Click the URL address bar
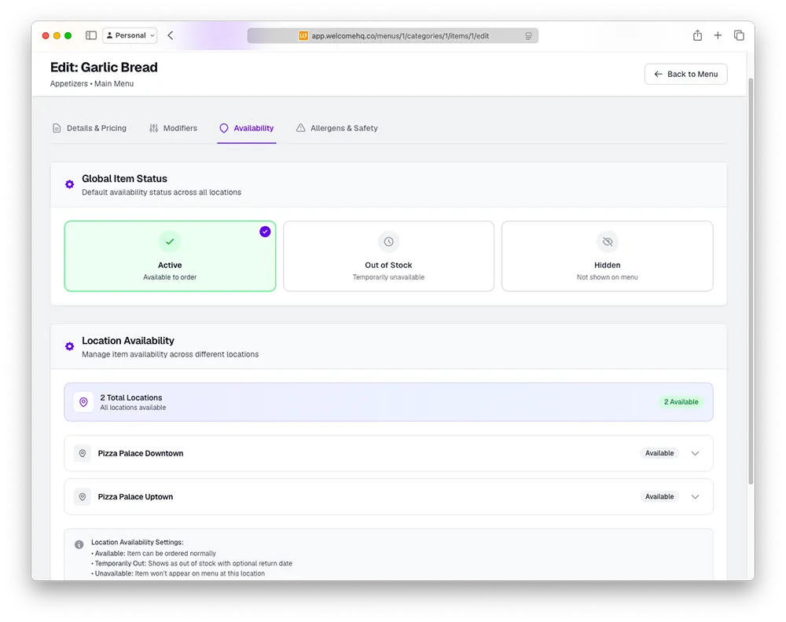This screenshot has height=622, width=786. click(393, 35)
